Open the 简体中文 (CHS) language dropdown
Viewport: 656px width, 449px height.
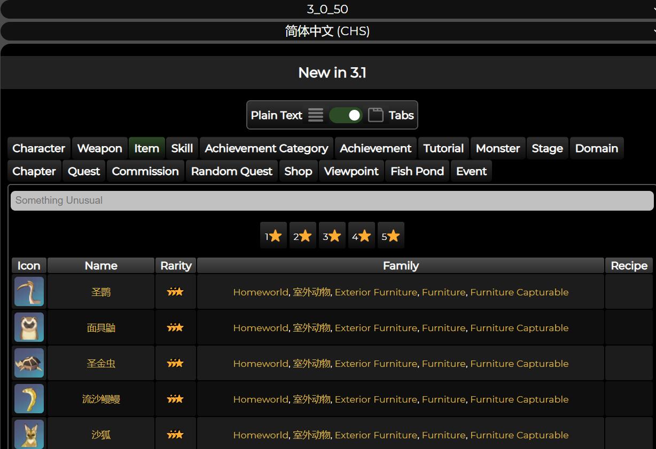pyautogui.click(x=328, y=31)
